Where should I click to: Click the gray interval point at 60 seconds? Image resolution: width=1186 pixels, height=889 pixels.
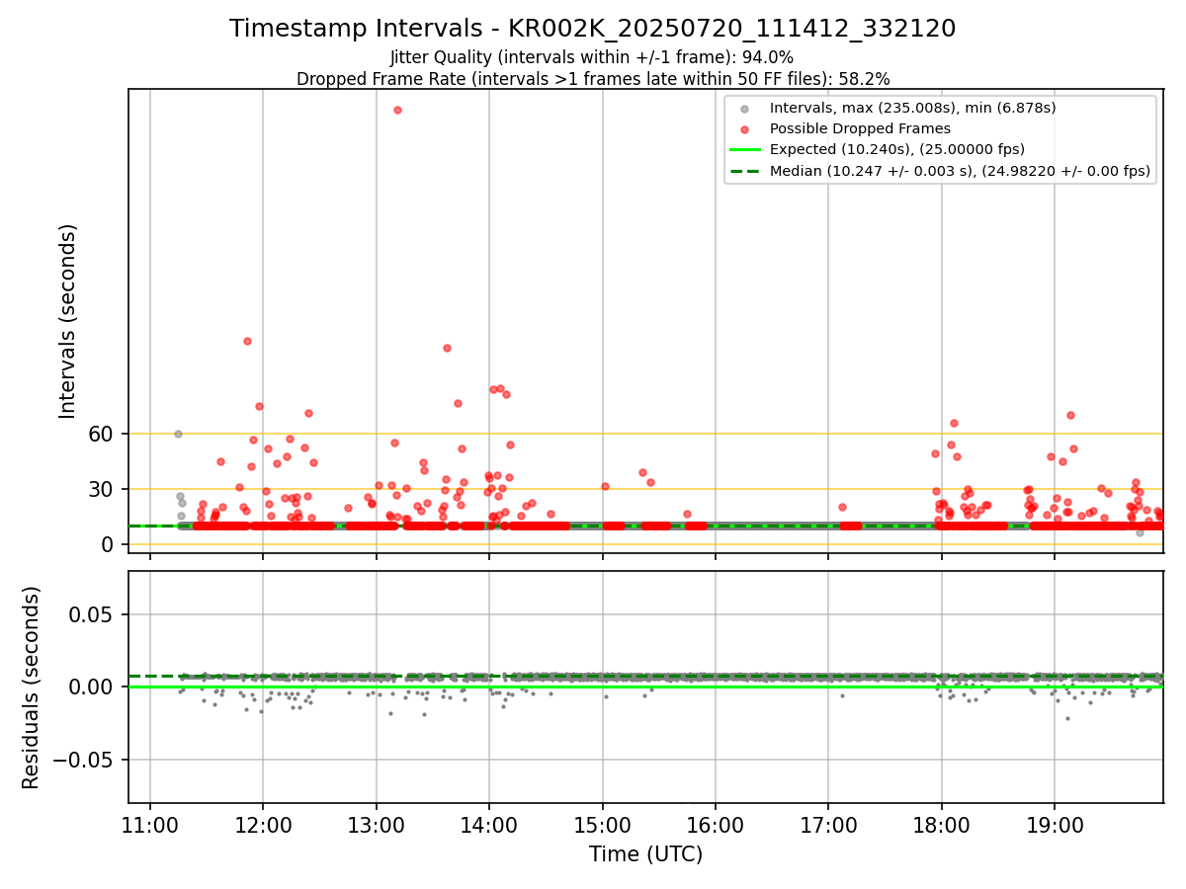178,434
